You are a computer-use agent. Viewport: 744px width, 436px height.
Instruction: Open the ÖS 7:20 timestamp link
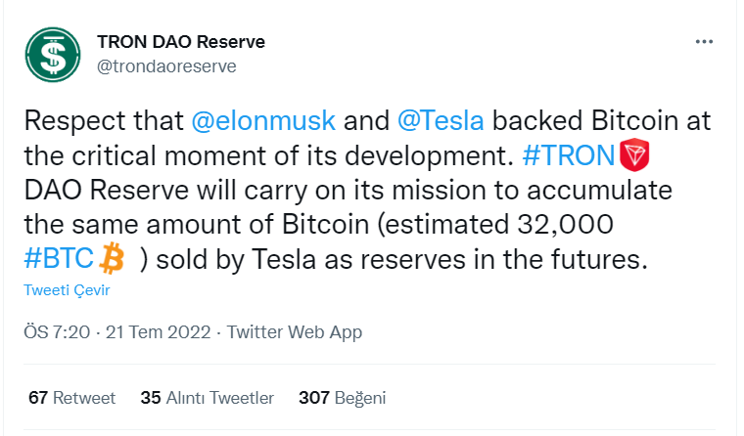pyautogui.click(x=57, y=332)
